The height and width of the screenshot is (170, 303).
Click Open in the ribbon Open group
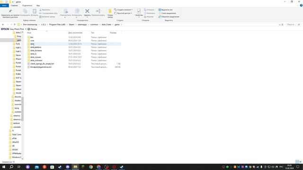coord(149,9)
